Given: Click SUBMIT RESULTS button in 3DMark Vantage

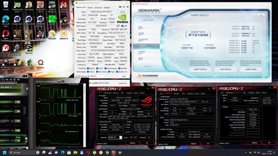Looking at the screenshot, I should 201,70.
